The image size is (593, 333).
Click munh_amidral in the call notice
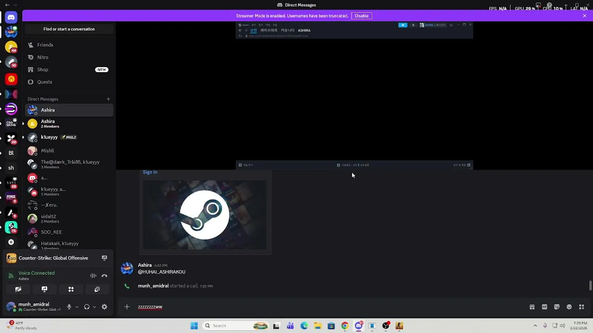(x=153, y=286)
